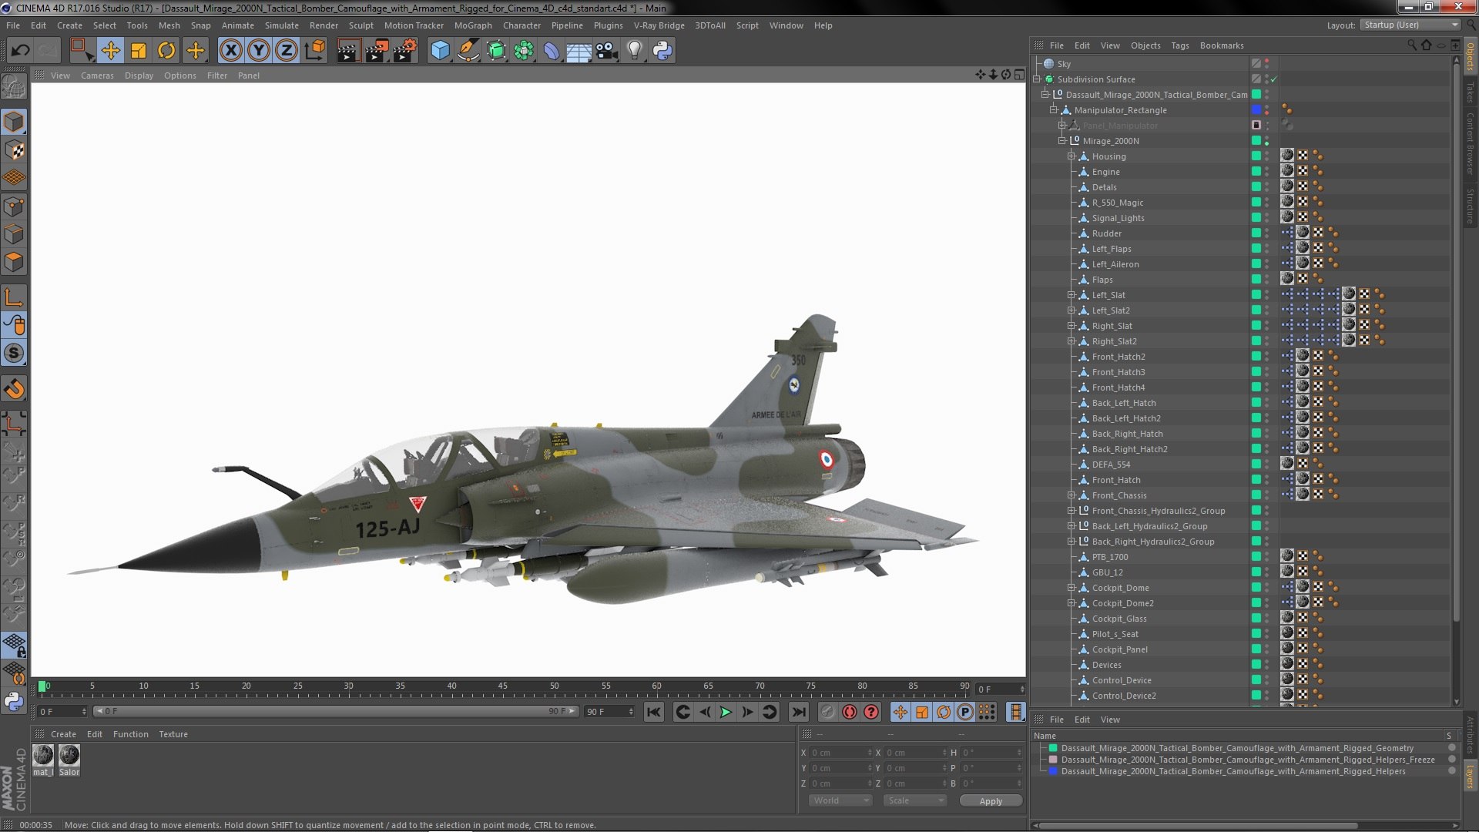Screen dimensions: 1479x832
Task: Enable Polygons mode in left palette
Action: [14, 262]
